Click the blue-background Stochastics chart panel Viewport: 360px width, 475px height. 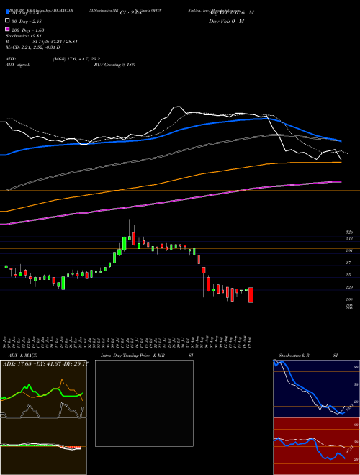316,389
